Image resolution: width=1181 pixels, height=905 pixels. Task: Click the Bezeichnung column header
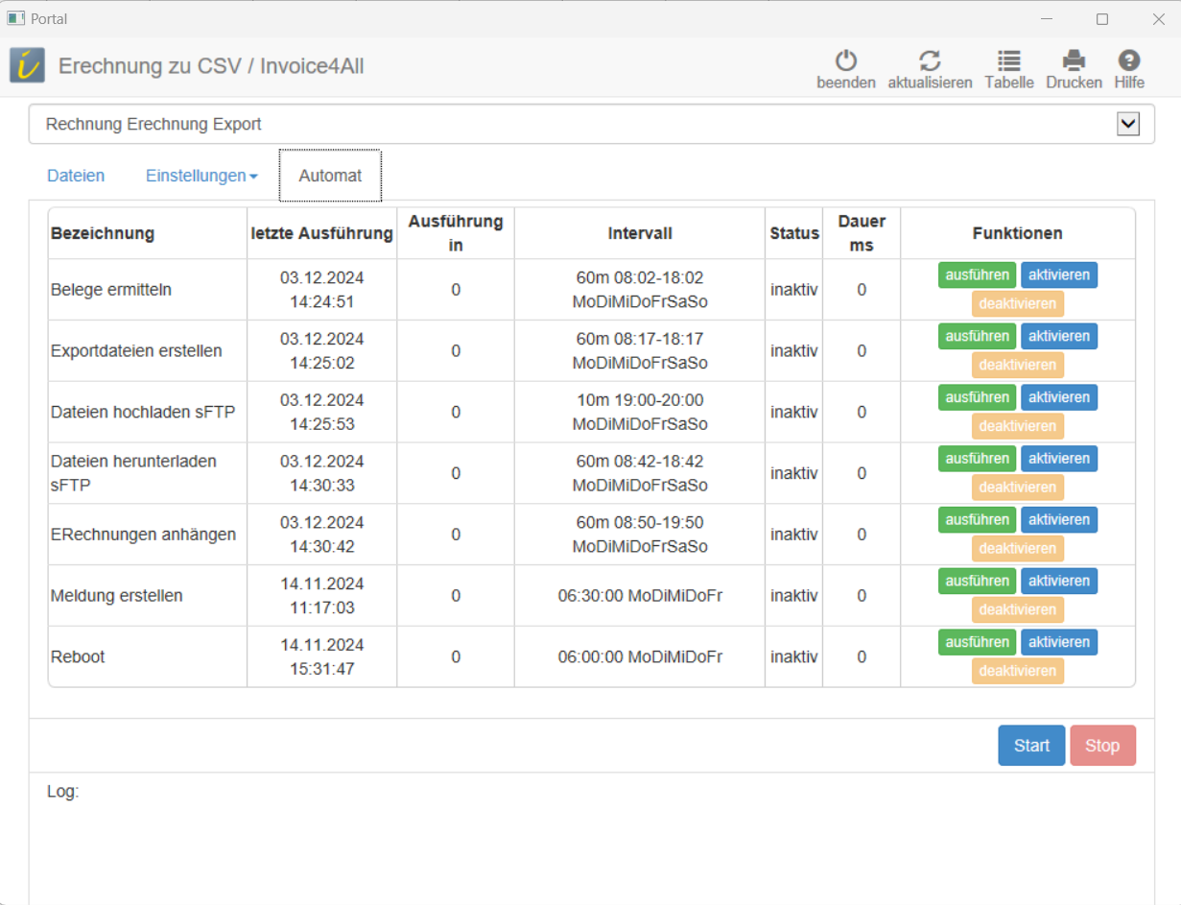(x=103, y=233)
